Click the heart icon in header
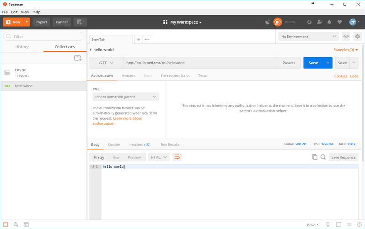The height and width of the screenshot is (229, 365). click(x=339, y=22)
